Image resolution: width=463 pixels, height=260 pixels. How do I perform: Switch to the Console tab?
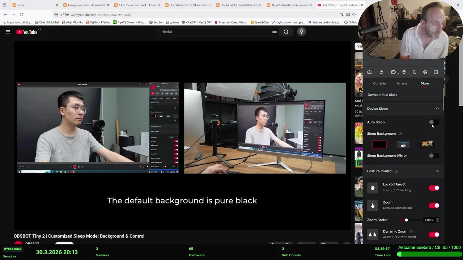[379, 83]
